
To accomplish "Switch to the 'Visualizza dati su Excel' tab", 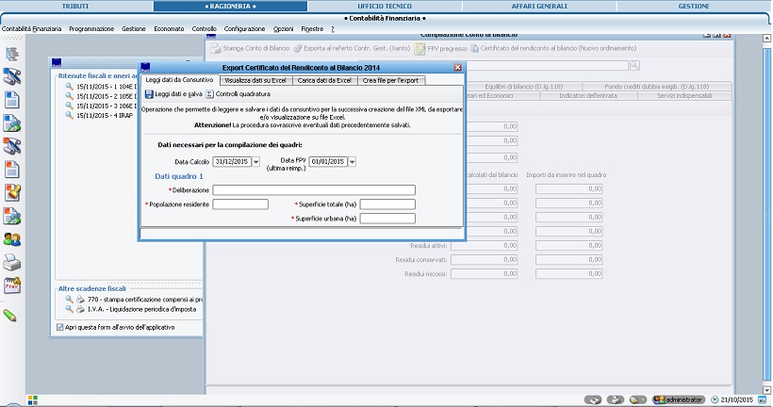I will click(x=254, y=80).
